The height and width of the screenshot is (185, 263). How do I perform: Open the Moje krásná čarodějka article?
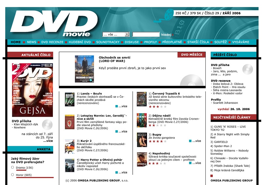click(x=227, y=170)
